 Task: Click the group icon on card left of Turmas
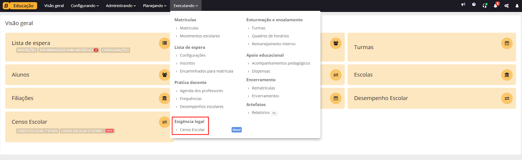336,43
